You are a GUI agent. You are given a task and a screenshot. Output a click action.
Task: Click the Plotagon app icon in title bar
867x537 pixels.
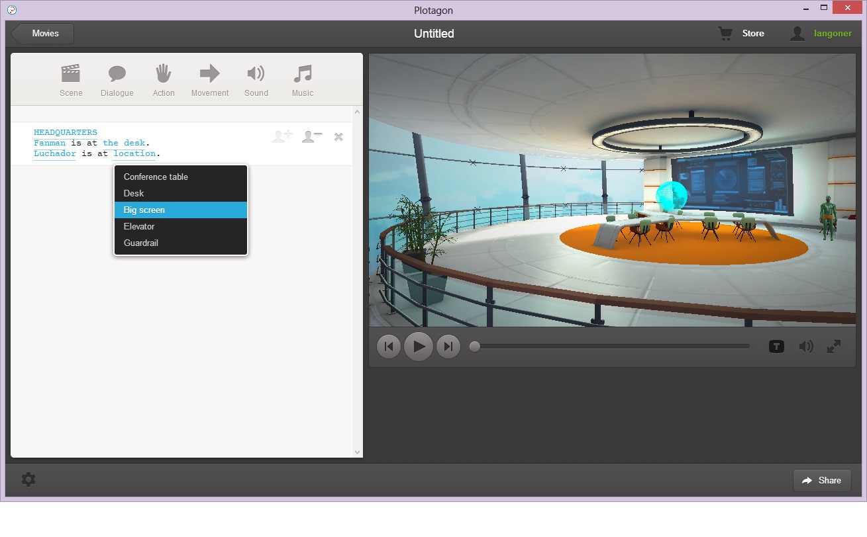pos(11,10)
